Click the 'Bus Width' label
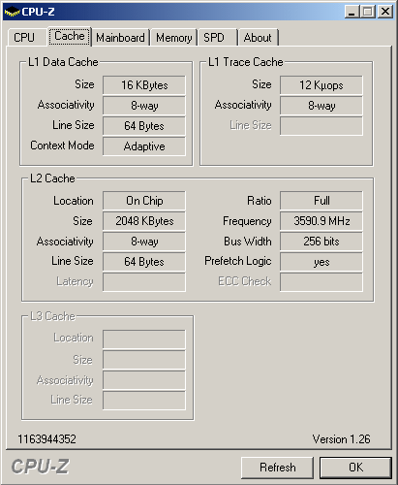The height and width of the screenshot is (485, 398). tap(248, 242)
